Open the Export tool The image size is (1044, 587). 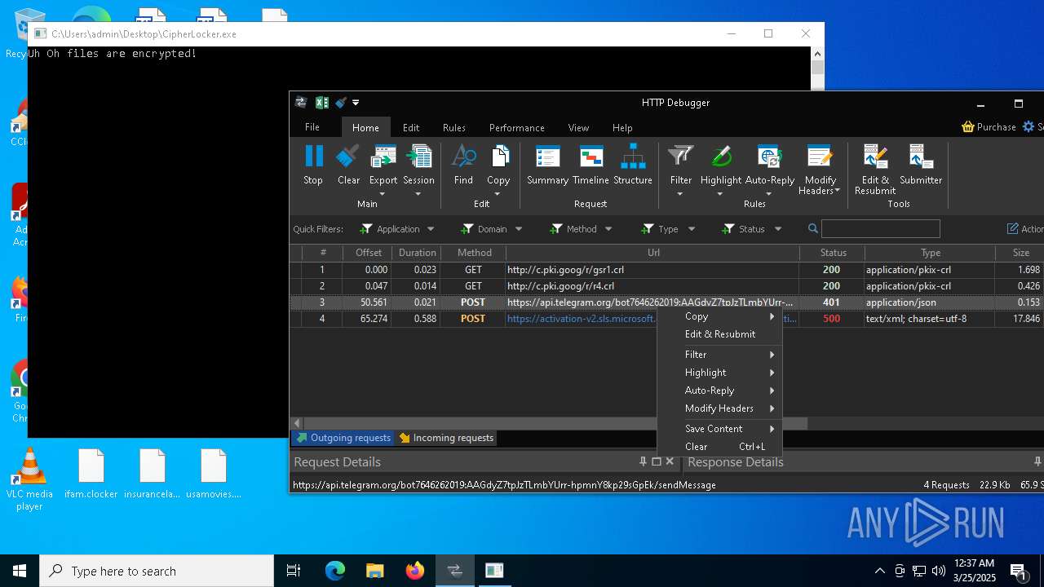(x=383, y=171)
